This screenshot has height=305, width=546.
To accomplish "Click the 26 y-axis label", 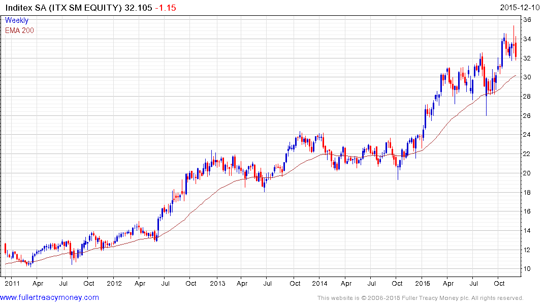I will click(527, 116).
